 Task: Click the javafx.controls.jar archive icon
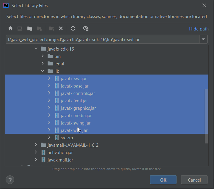[57, 93]
